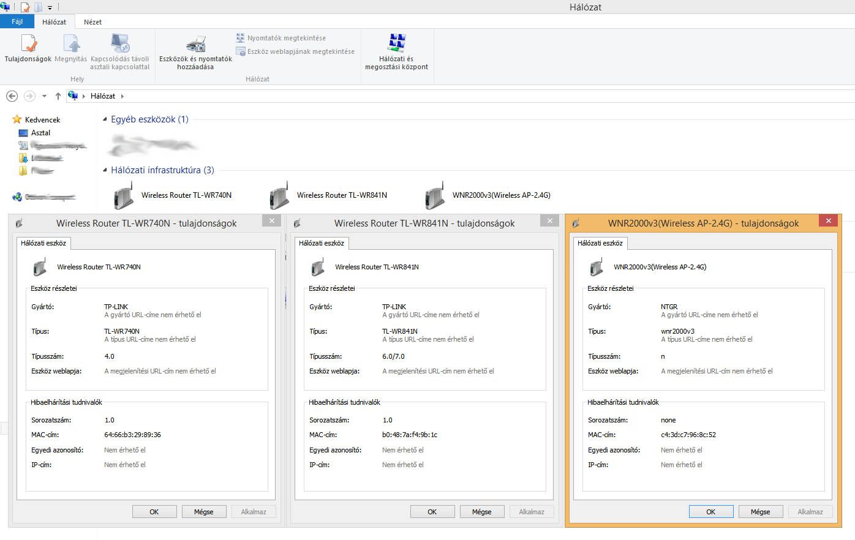Viewport: 855px width, 540px height.
Task: Click the Hálózat breadcrumb in the address bar
Action: [103, 96]
